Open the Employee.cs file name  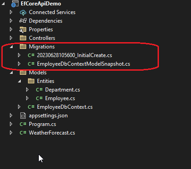click(x=60, y=98)
